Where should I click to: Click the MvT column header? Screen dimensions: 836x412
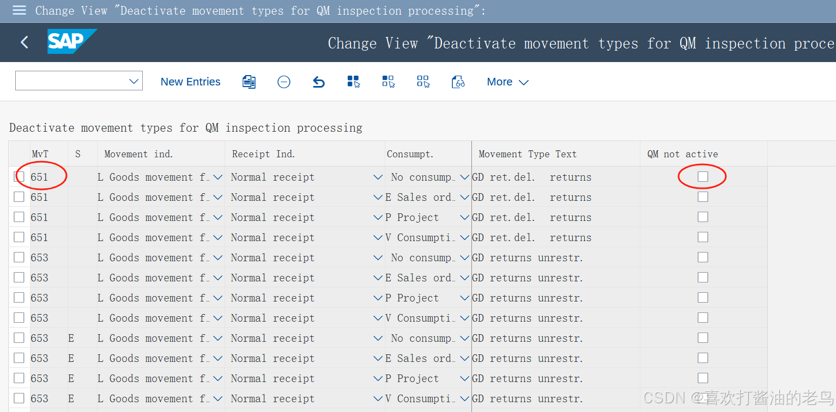[x=40, y=154]
